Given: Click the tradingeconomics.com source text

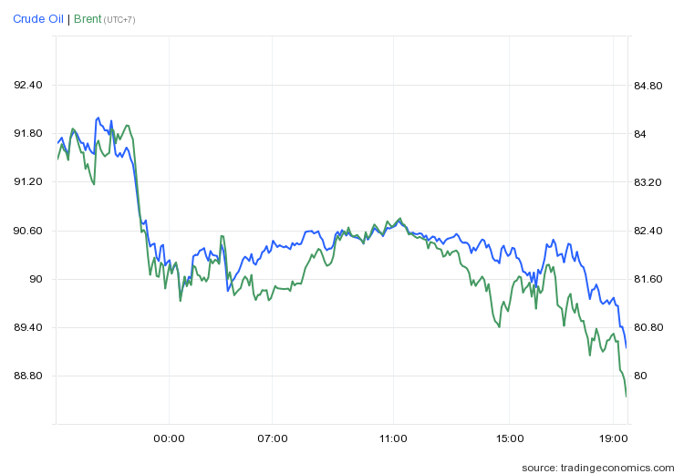Looking at the screenshot, I should pos(599,467).
